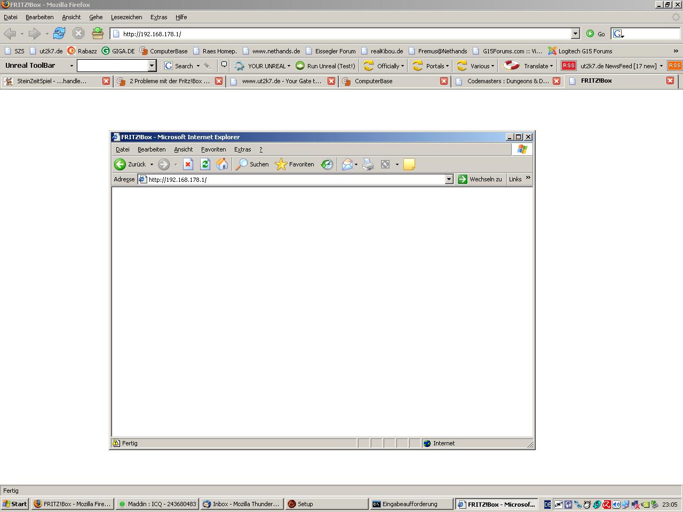Click the Firefox back arrow
This screenshot has height=512, width=683.
pos(10,34)
